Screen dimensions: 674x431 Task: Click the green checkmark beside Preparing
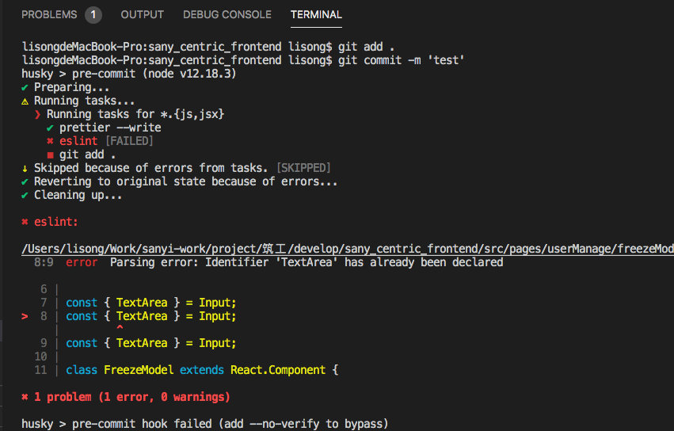click(25, 87)
